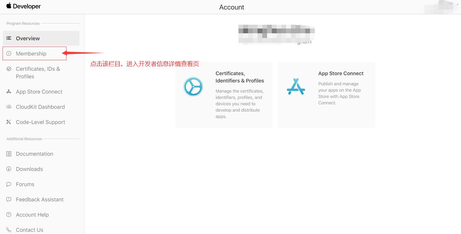
Task: Click the Contact Us phone icon
Action: pos(9,230)
